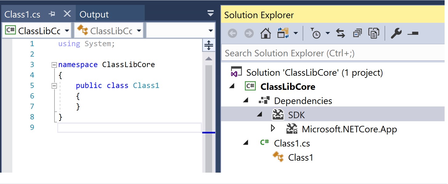Image resolution: width=448 pixels, height=184 pixels.
Task: Collapse the Dependencies node
Action: (x=245, y=101)
